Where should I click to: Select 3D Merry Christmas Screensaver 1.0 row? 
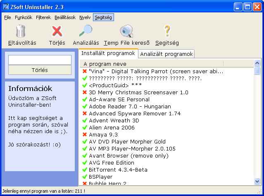138,92
